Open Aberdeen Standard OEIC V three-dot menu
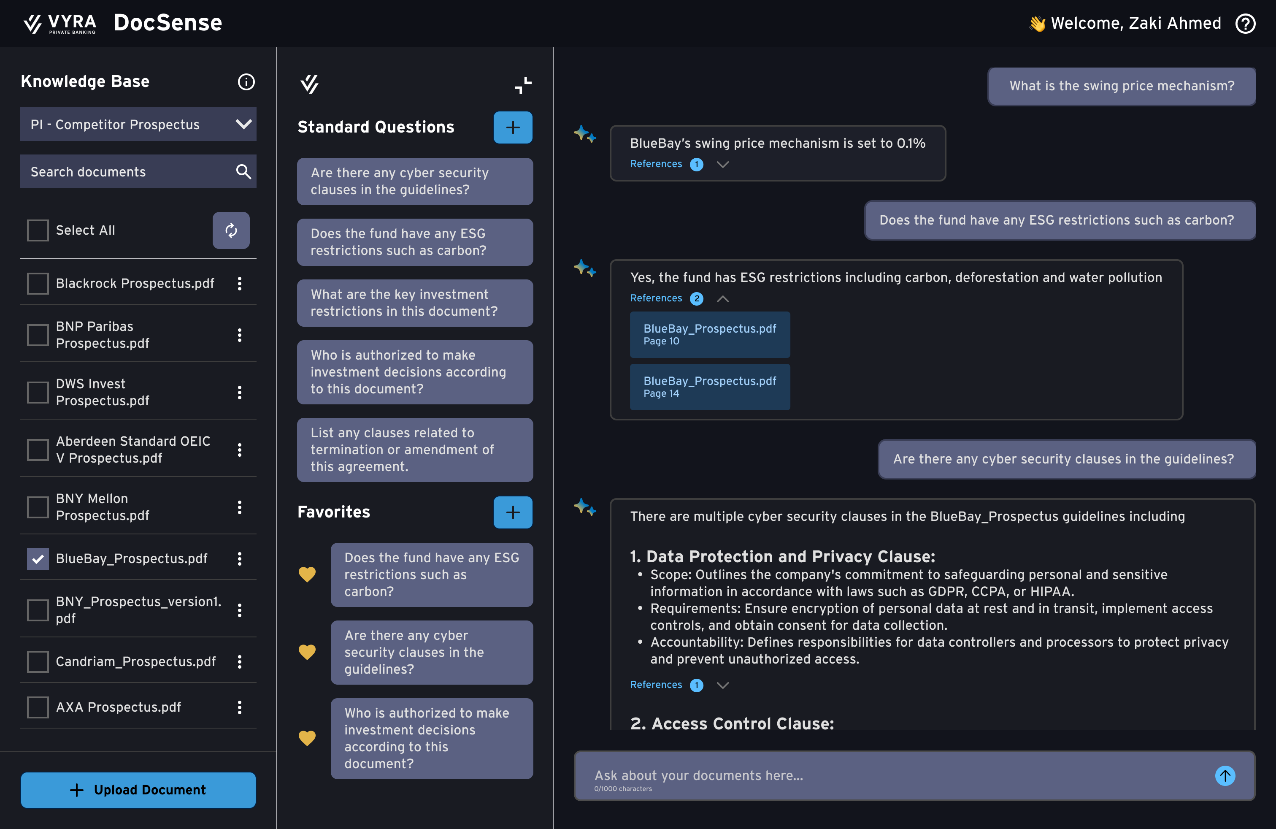Screen dimensions: 1276x829 click(x=240, y=450)
